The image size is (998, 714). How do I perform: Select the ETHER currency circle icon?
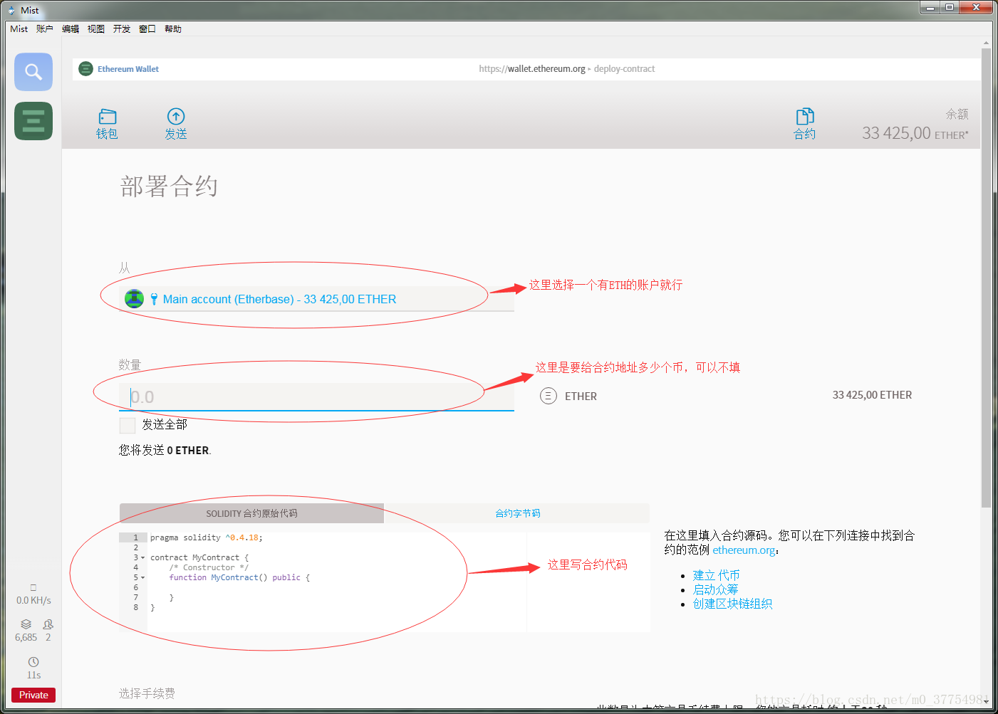tap(549, 396)
